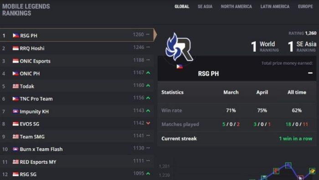This screenshot has height=180, width=319.
Task: Select Burn x Team Flash in the list
Action: pos(77,149)
